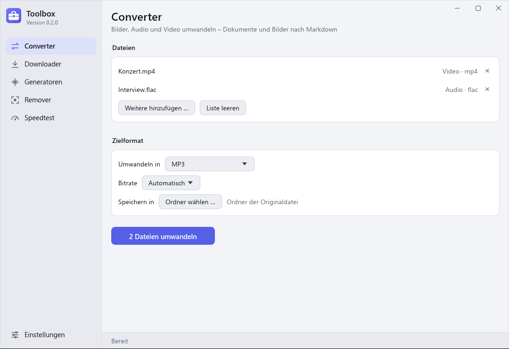Click the 'Umwandeln in' label
509x349 pixels.
pos(139,164)
